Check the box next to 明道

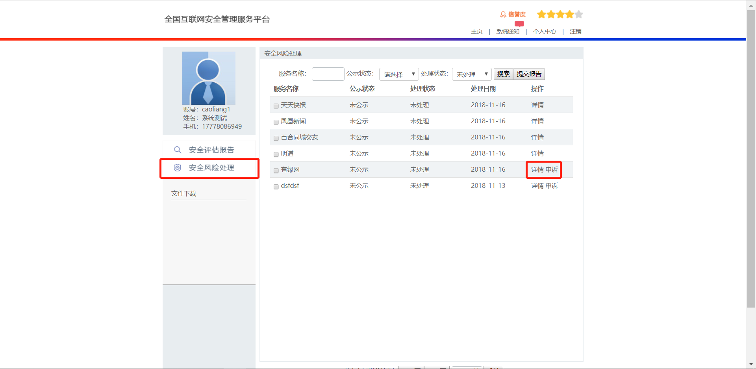tap(276, 154)
